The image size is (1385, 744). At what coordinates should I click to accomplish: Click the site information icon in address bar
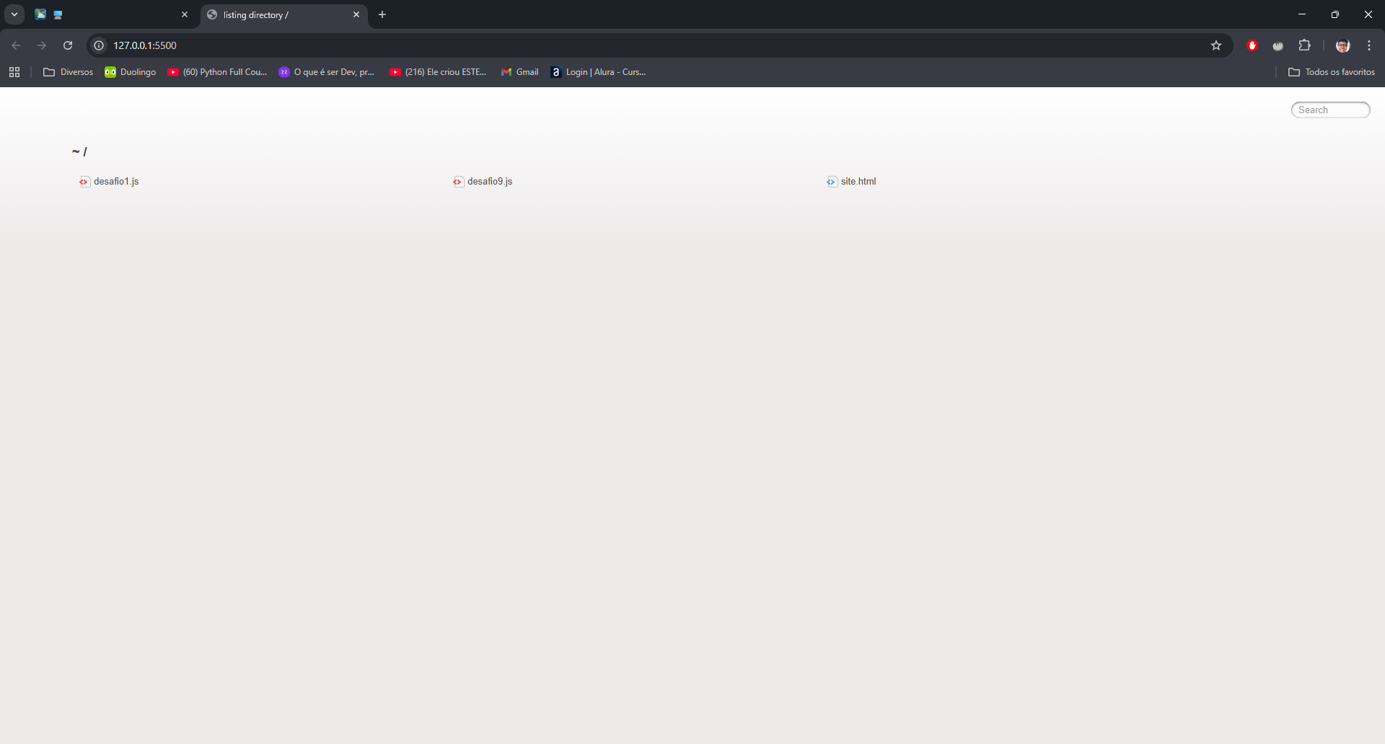(98, 45)
